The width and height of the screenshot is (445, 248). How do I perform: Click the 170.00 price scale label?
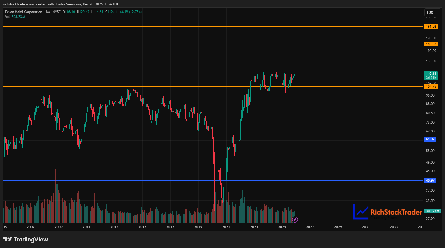click(x=431, y=38)
